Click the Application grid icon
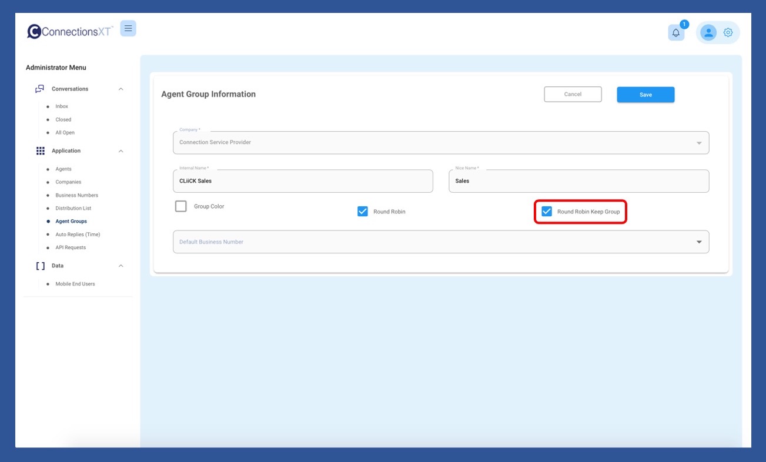 point(40,151)
